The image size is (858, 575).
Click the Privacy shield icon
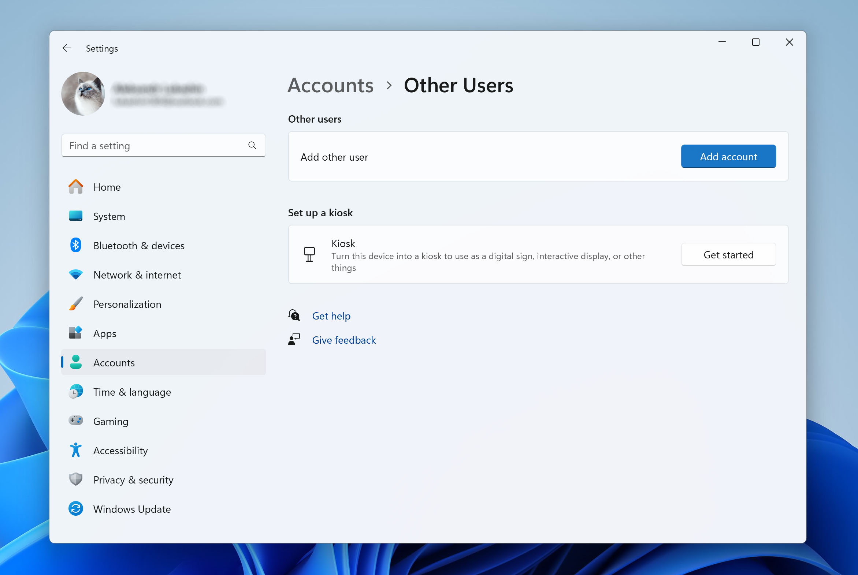[76, 479]
